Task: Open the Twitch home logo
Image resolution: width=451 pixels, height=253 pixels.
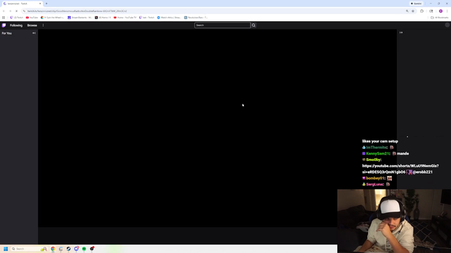Action: pyautogui.click(x=4, y=25)
